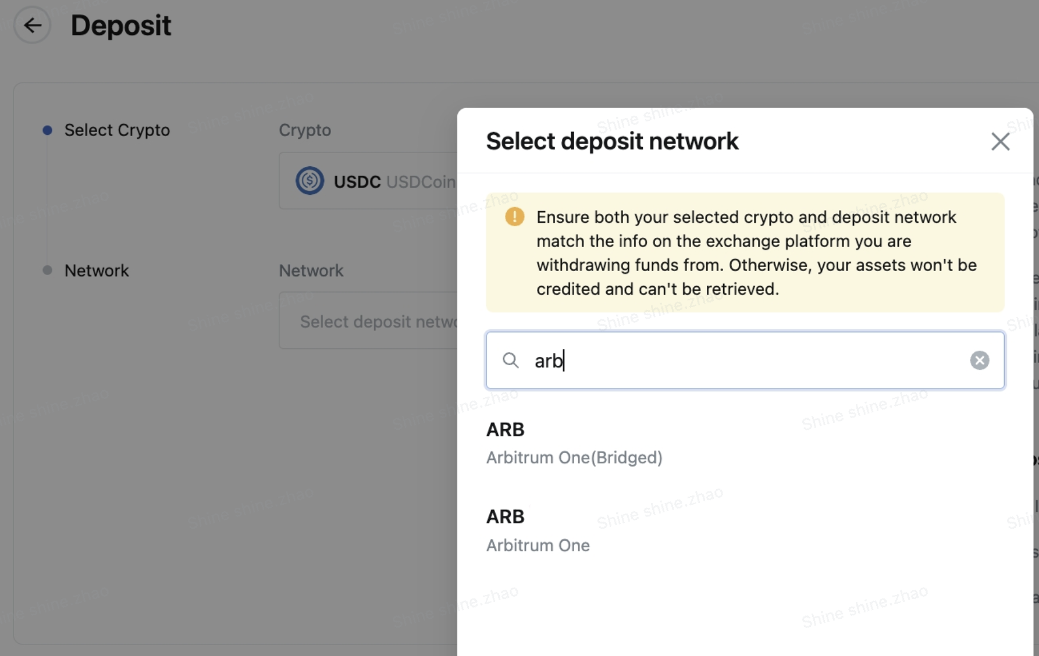Focus the network search field containing arb
This screenshot has height=656, width=1039.
(745, 361)
